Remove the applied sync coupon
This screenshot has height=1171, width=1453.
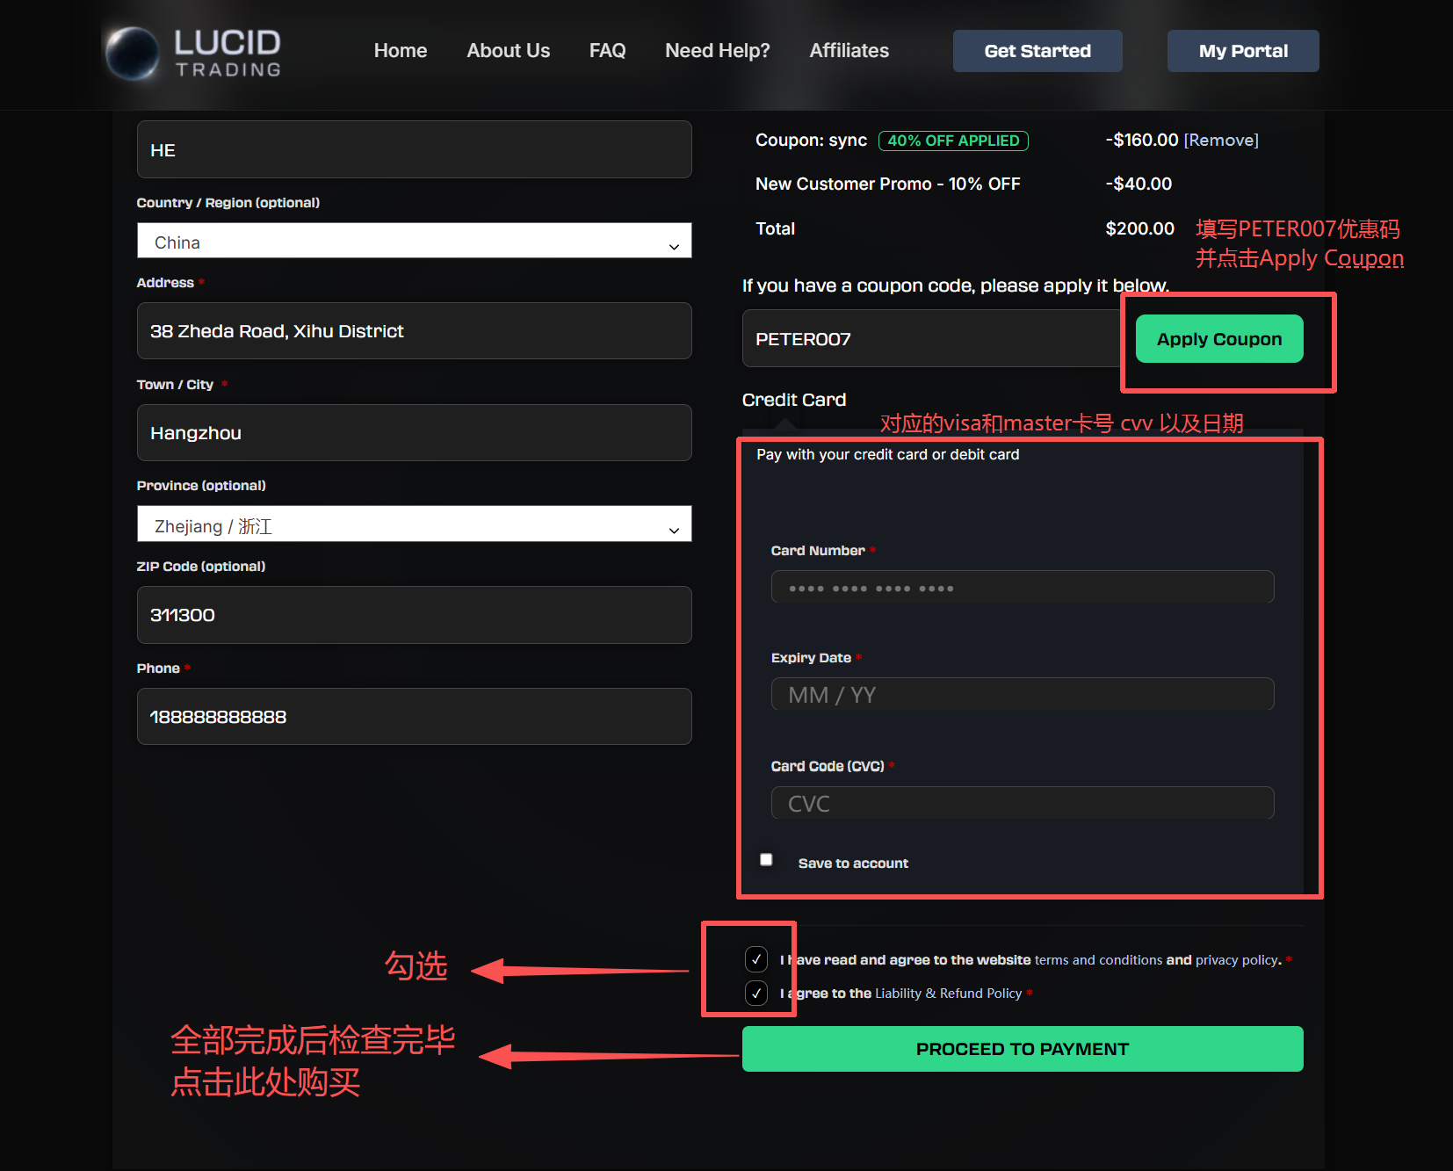[1221, 141]
